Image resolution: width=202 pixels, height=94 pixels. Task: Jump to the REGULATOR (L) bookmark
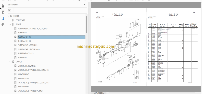[24, 41]
